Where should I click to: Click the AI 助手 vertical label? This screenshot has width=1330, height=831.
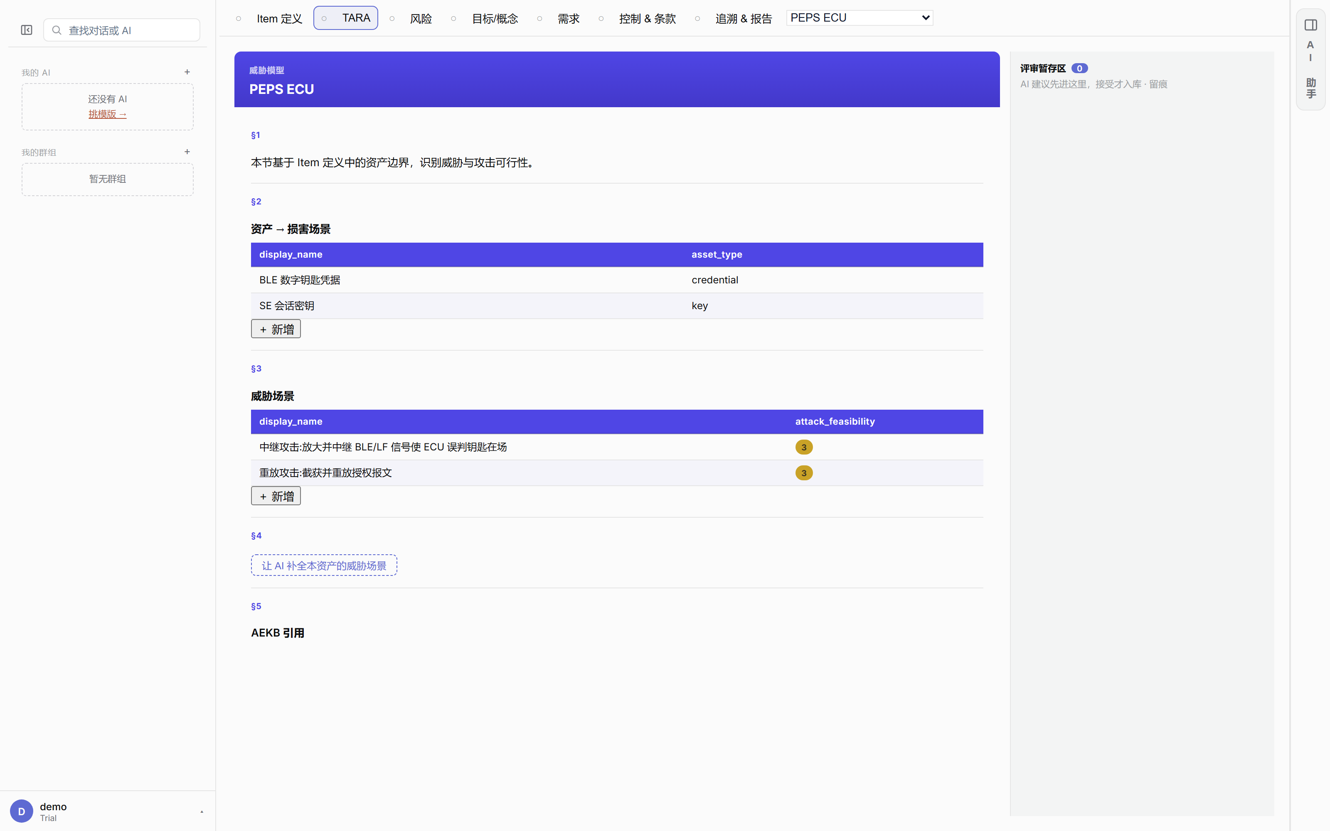click(1311, 69)
